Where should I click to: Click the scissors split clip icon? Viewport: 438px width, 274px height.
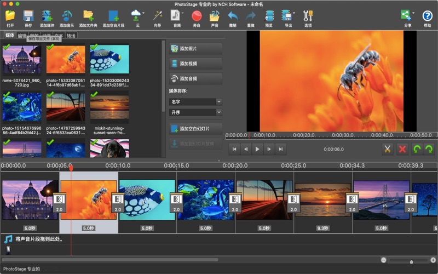coord(388,149)
